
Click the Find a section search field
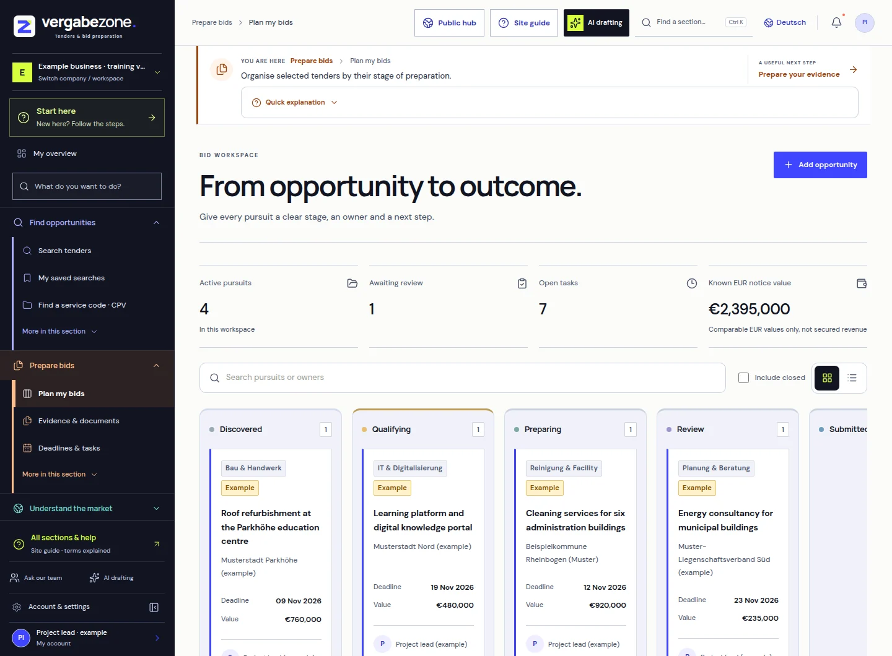(x=694, y=22)
